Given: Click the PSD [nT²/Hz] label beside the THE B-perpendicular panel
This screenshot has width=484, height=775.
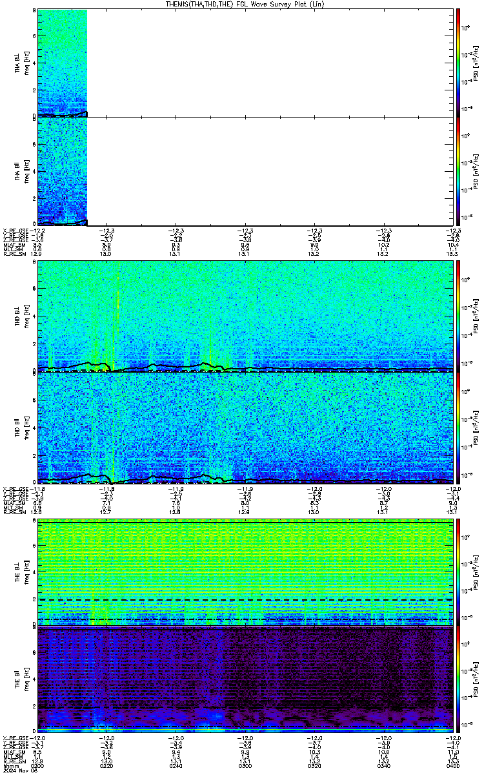Looking at the screenshot, I should (476, 572).
